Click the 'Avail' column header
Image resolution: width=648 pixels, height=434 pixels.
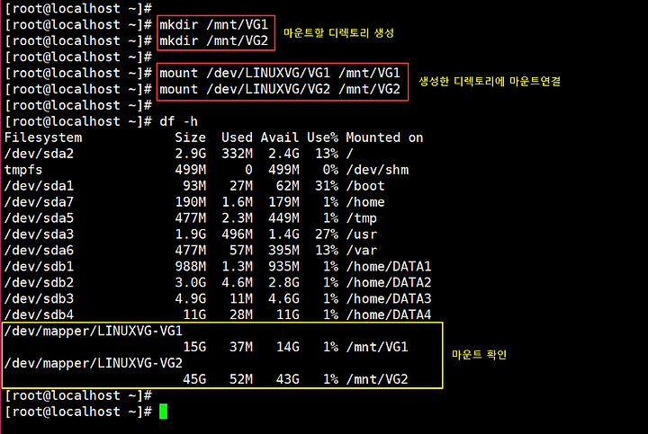[279, 137]
